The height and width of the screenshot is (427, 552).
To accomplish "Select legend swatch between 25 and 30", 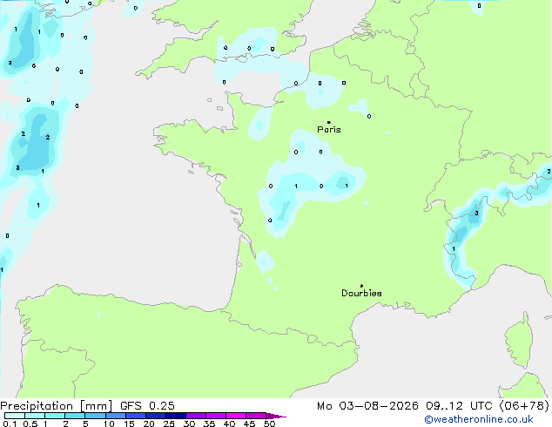I will pyautogui.click(x=176, y=416).
